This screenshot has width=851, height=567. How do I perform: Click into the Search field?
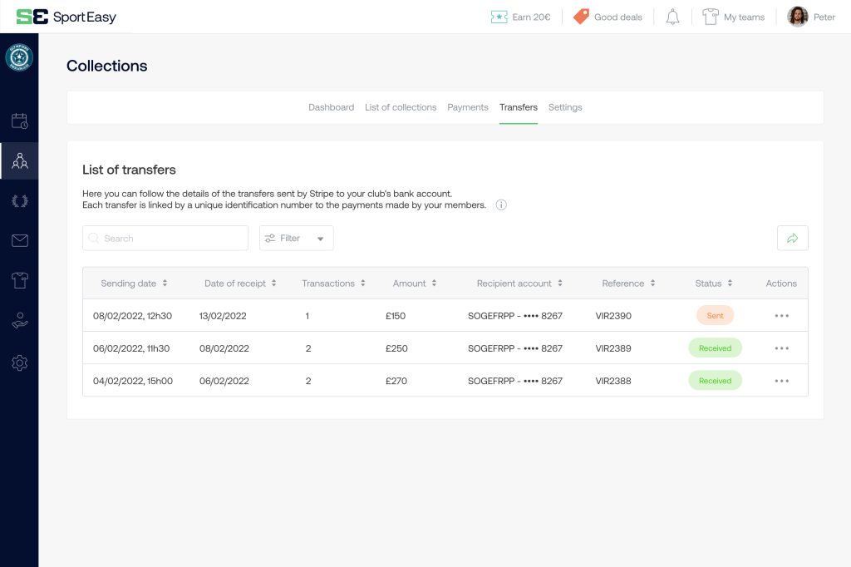coord(165,239)
